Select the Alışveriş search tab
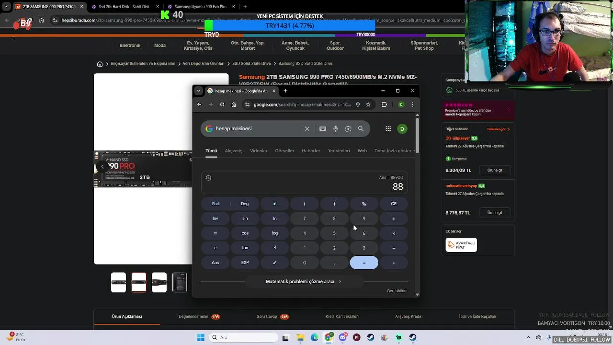Screen dimensions: 613x345 click(234, 150)
